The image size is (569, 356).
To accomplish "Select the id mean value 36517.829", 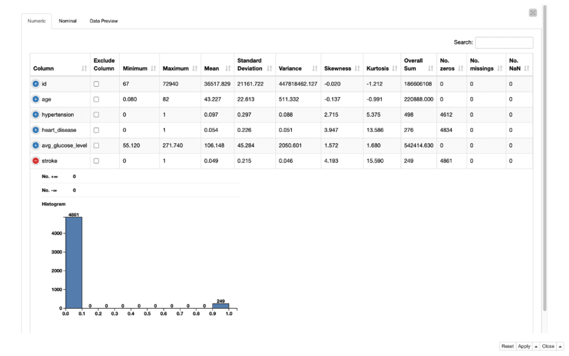I will tap(217, 84).
